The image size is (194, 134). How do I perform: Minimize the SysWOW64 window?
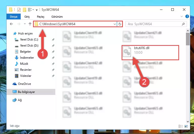click(161, 10)
